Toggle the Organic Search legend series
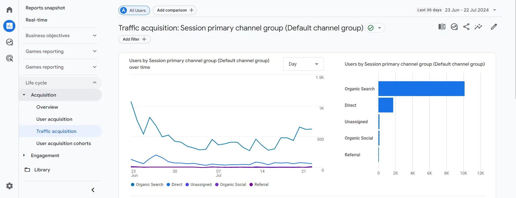This screenshot has height=198, width=516. click(147, 185)
